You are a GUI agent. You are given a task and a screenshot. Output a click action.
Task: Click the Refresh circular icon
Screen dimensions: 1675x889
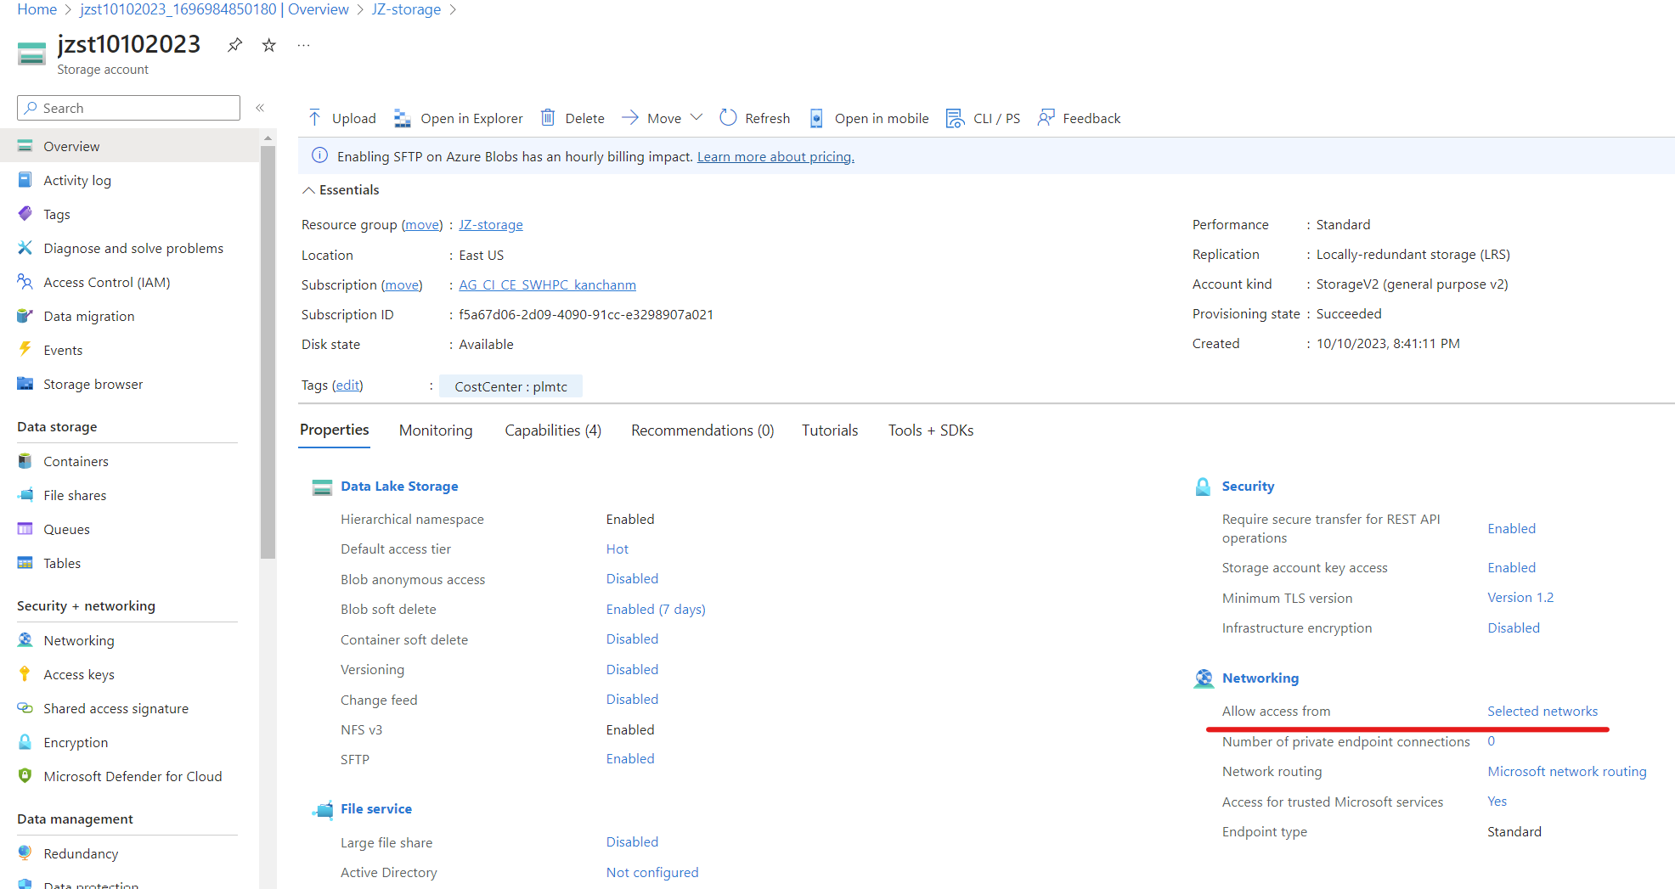[x=728, y=118]
